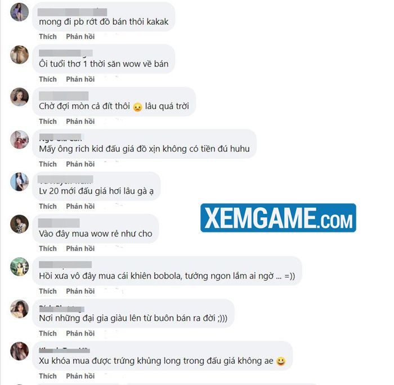Open avatar next to "Hồi xưa vô đây" comment
This screenshot has height=385, width=394.
tap(19, 267)
